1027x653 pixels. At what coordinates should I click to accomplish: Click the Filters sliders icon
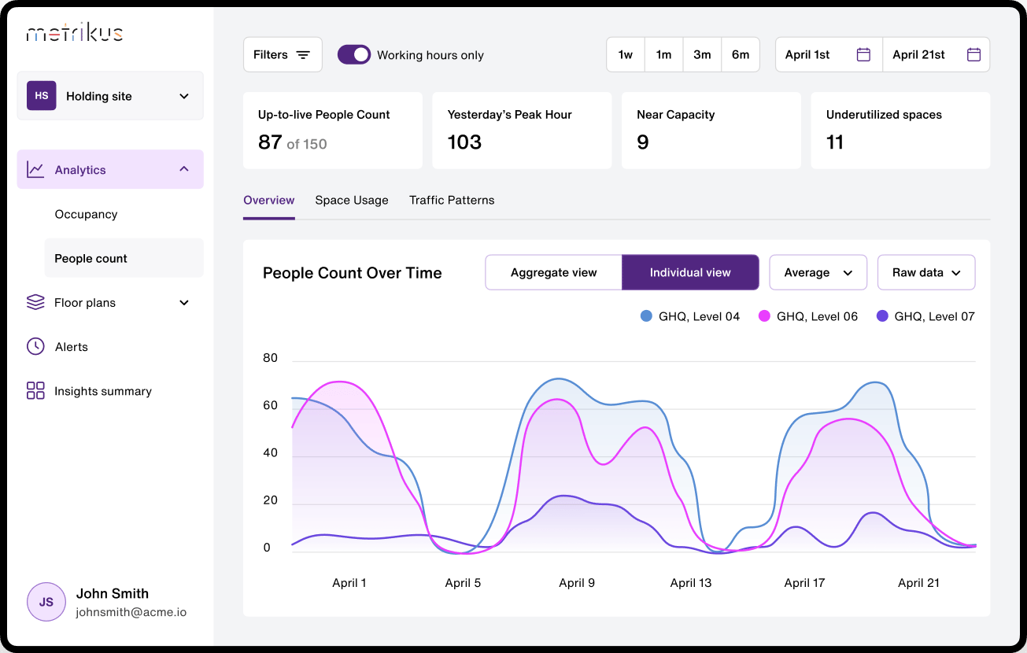coord(303,55)
